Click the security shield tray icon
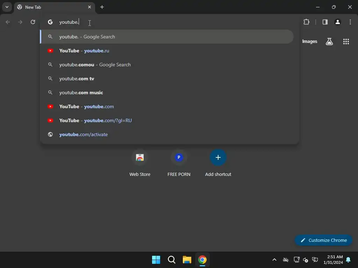358x268 pixels. point(315,260)
